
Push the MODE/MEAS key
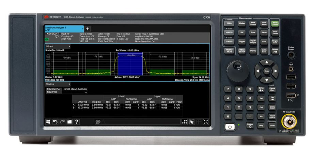[x=229, y=51]
